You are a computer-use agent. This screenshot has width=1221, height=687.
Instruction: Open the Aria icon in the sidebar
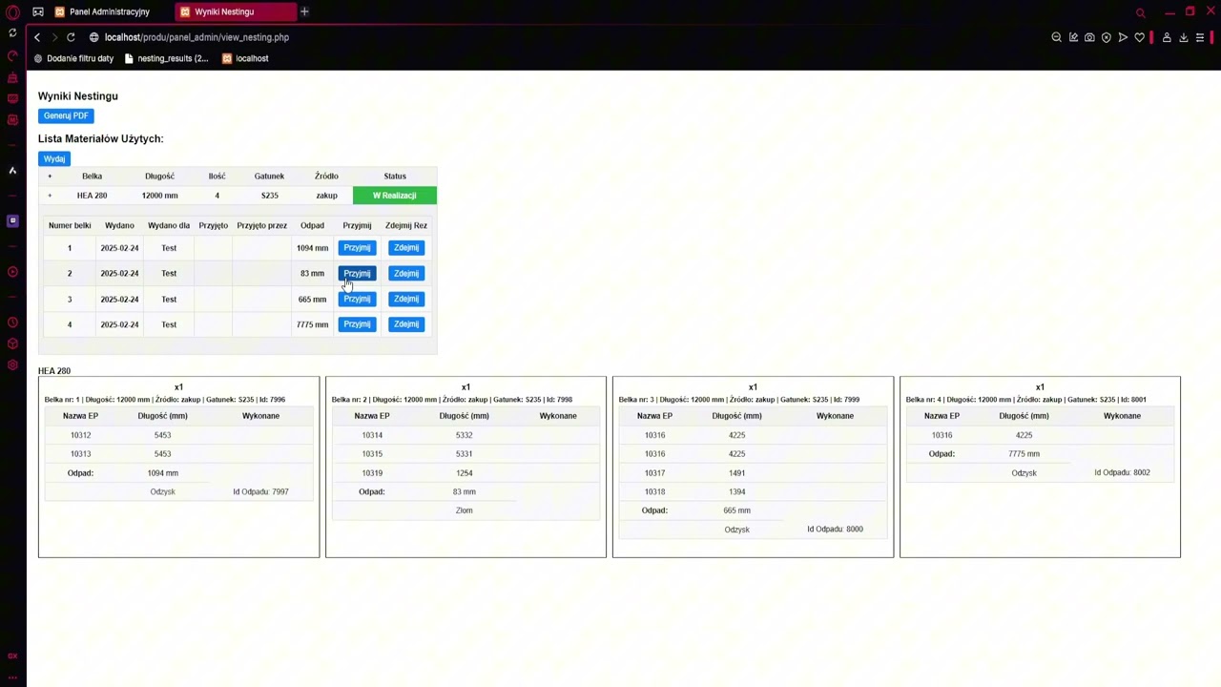(12, 171)
